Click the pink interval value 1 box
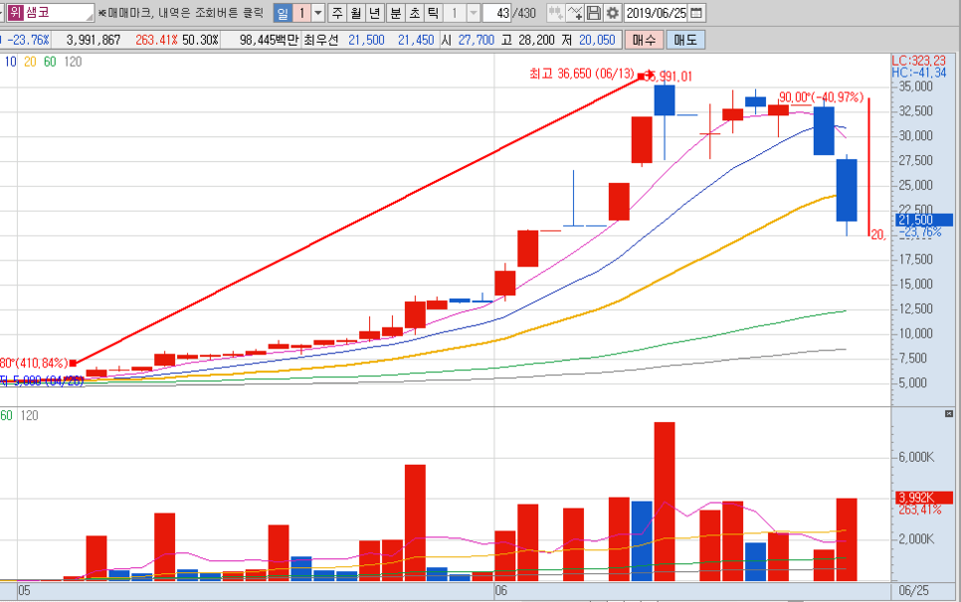 (x=301, y=13)
